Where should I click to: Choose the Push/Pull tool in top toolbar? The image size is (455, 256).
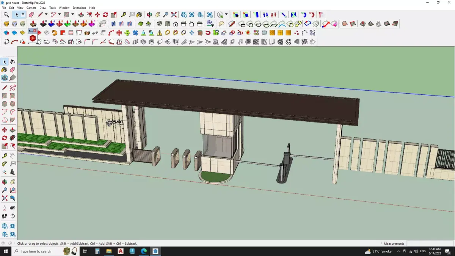(81, 15)
